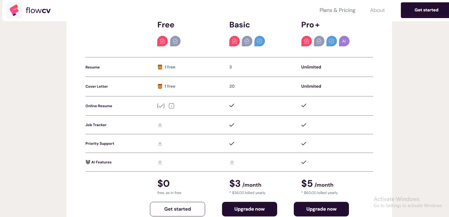Choose Upgrade now for the Pro+ plan

(x=321, y=209)
